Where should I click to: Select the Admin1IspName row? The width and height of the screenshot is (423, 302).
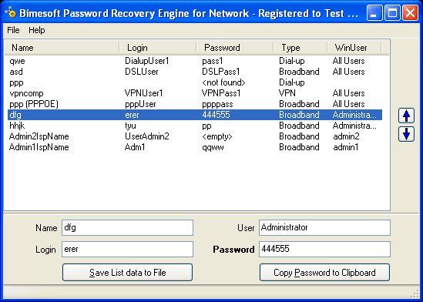pyautogui.click(x=195, y=147)
